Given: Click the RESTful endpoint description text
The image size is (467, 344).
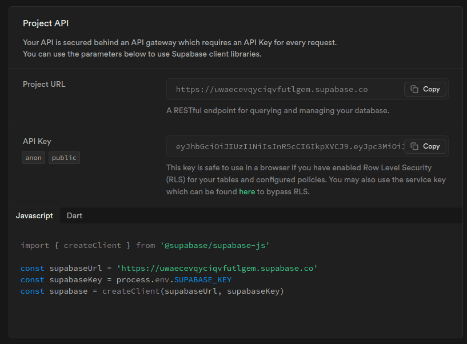Looking at the screenshot, I should pos(278,110).
